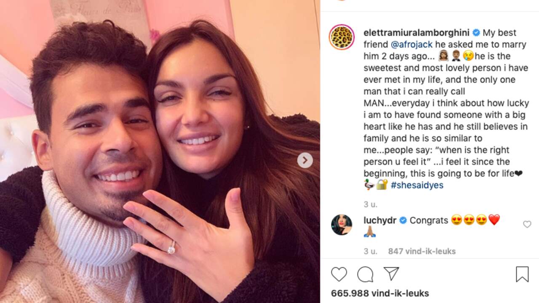539x303 pixels.
Task: Click the verified badge beside luchydr
Action: click(x=403, y=220)
